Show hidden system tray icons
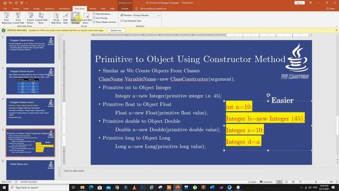 (301, 187)
